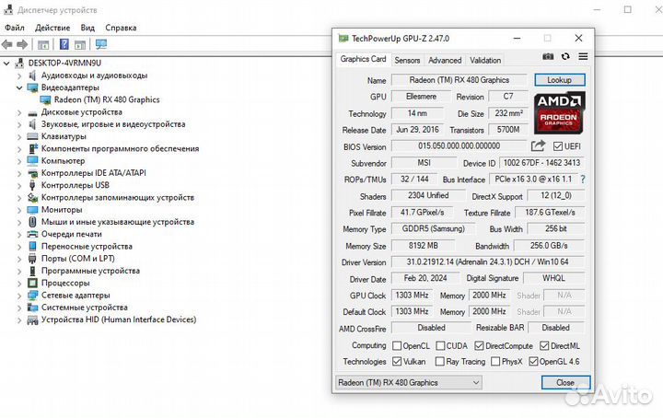Collapse the Видеоадаптеры node
Viewport: 663px width, 418px height.
[x=19, y=87]
